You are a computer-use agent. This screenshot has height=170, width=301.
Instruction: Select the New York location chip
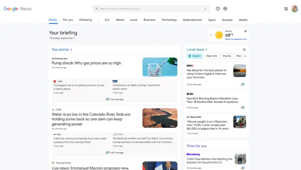[212, 56]
